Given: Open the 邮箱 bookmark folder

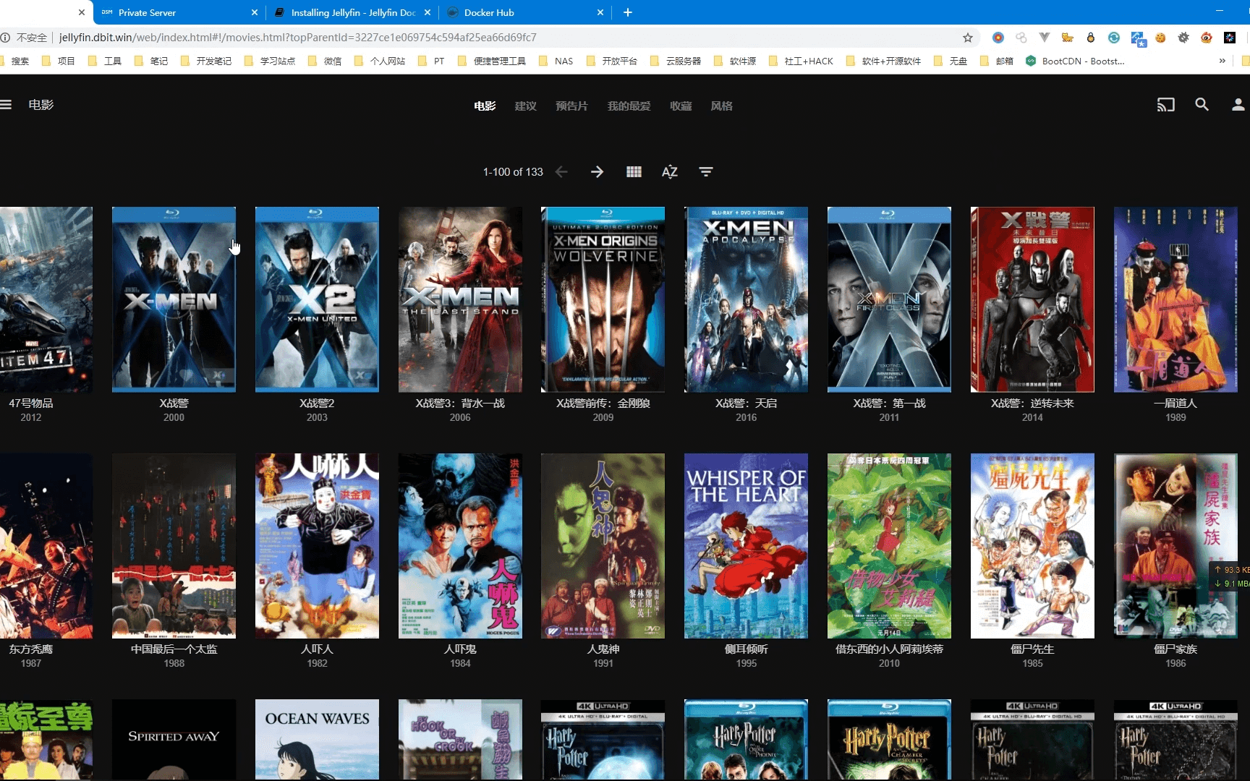Looking at the screenshot, I should pyautogui.click(x=997, y=61).
